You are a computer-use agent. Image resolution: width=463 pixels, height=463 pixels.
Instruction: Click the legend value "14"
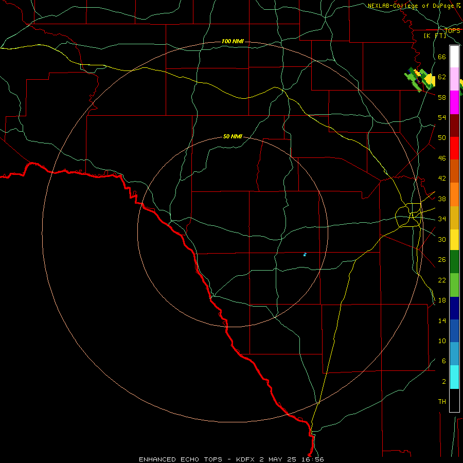[442, 320]
